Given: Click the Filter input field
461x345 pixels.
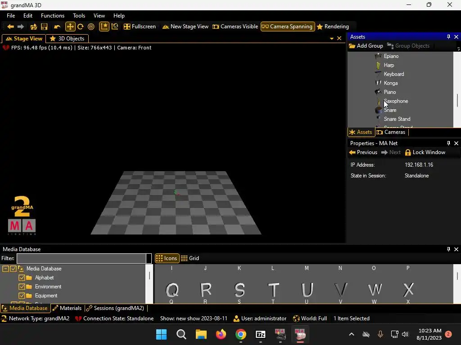Looking at the screenshot, I should point(81,258).
